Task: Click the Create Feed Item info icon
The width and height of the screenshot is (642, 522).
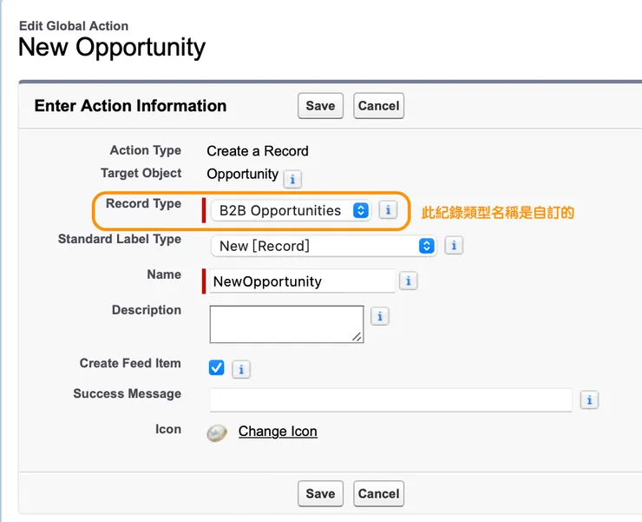Action: 242,369
